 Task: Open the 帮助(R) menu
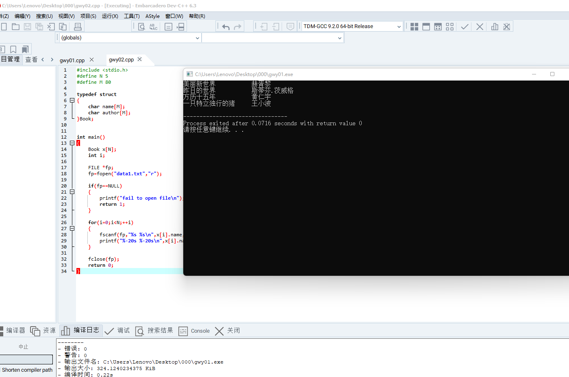(197, 16)
